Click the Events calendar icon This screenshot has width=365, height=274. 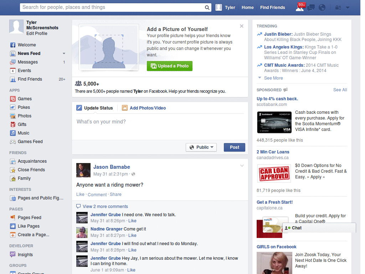tap(13, 71)
